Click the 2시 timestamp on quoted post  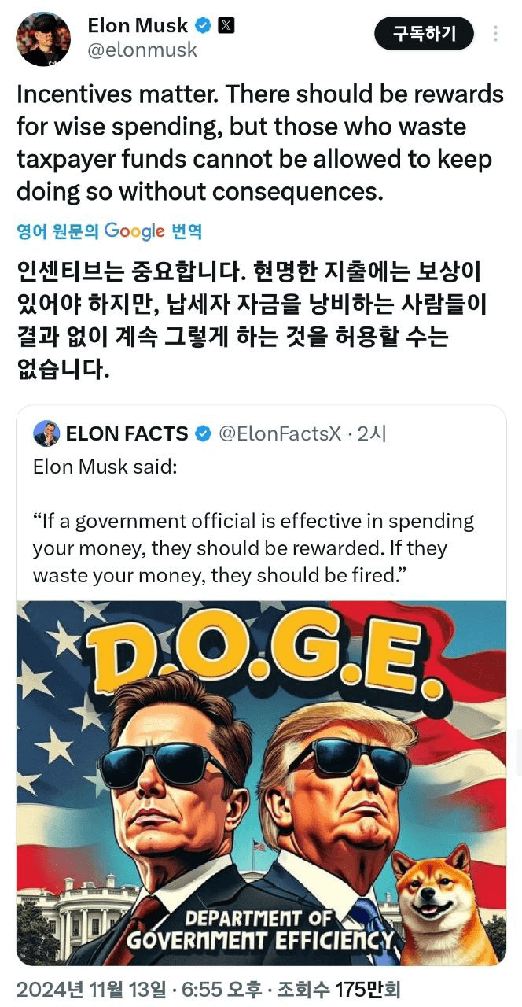coord(372,433)
